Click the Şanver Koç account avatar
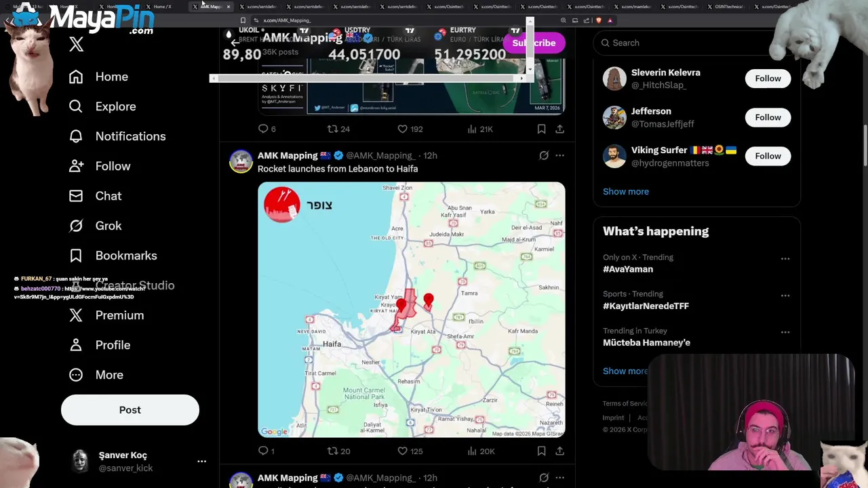Screen dimensions: 868x488 pos(80,462)
